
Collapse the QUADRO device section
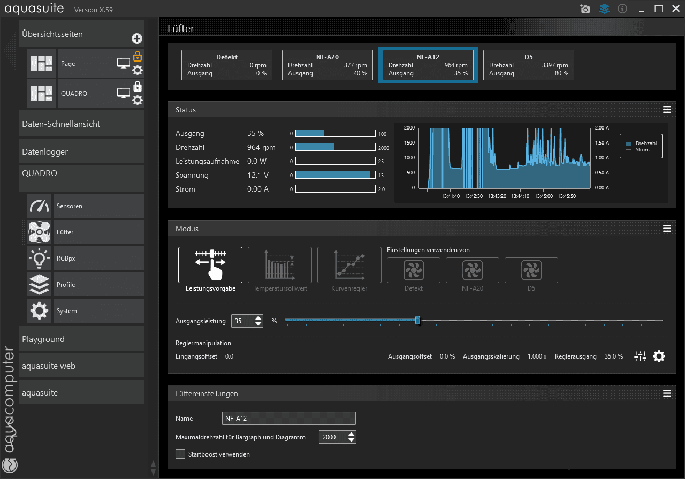point(82,178)
